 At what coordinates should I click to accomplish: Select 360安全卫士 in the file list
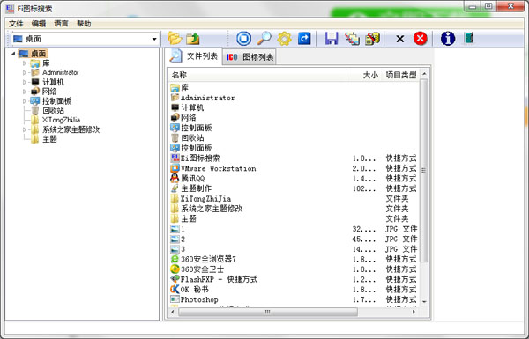(294, 269)
